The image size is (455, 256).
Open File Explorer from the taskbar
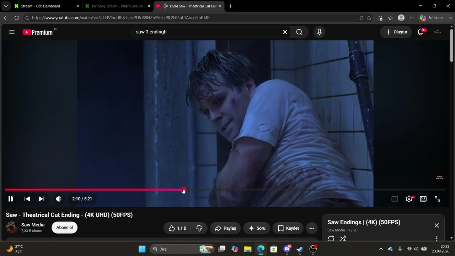[x=248, y=249]
